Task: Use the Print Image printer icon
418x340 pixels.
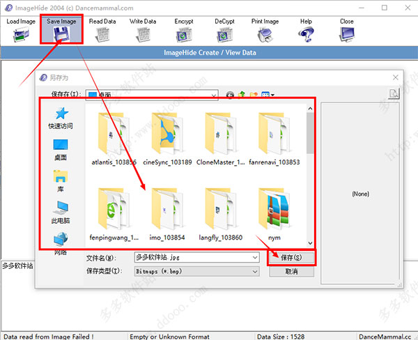Action: point(265,35)
